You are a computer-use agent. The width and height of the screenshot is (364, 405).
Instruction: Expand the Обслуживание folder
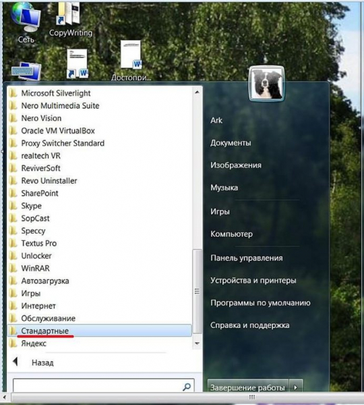[x=100, y=318]
